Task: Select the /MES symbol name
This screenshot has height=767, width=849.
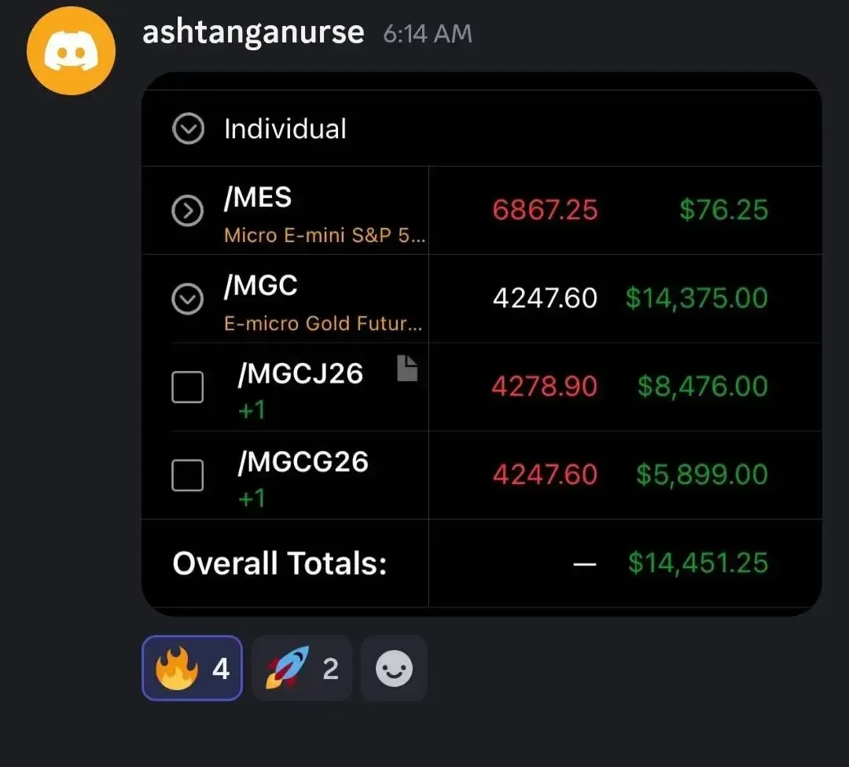Action: (258, 197)
